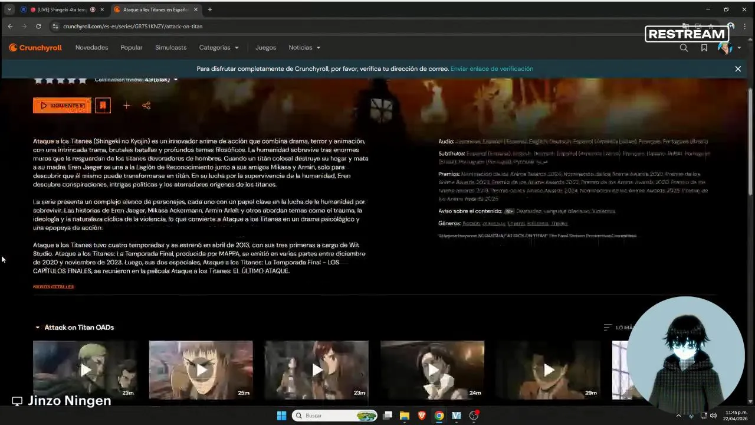Image resolution: width=755 pixels, height=425 pixels.
Task: Add series to watchlist with orange bookmark button
Action: 103,106
